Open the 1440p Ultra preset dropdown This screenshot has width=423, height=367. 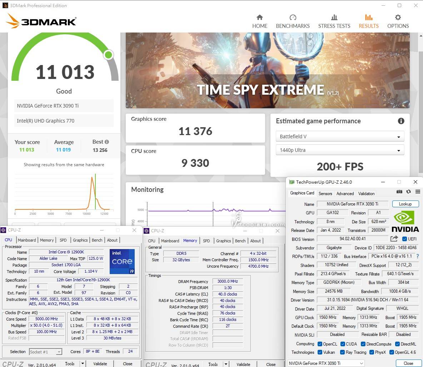pyautogui.click(x=340, y=150)
